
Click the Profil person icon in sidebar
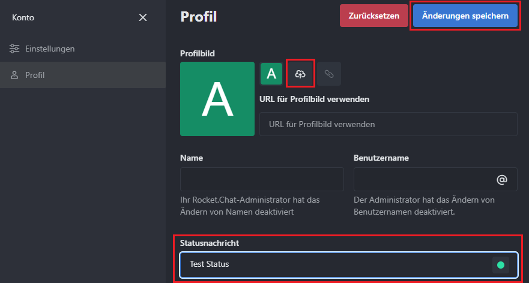point(14,75)
